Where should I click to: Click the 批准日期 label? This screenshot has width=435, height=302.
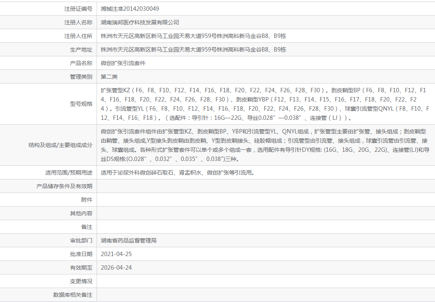[81, 254]
